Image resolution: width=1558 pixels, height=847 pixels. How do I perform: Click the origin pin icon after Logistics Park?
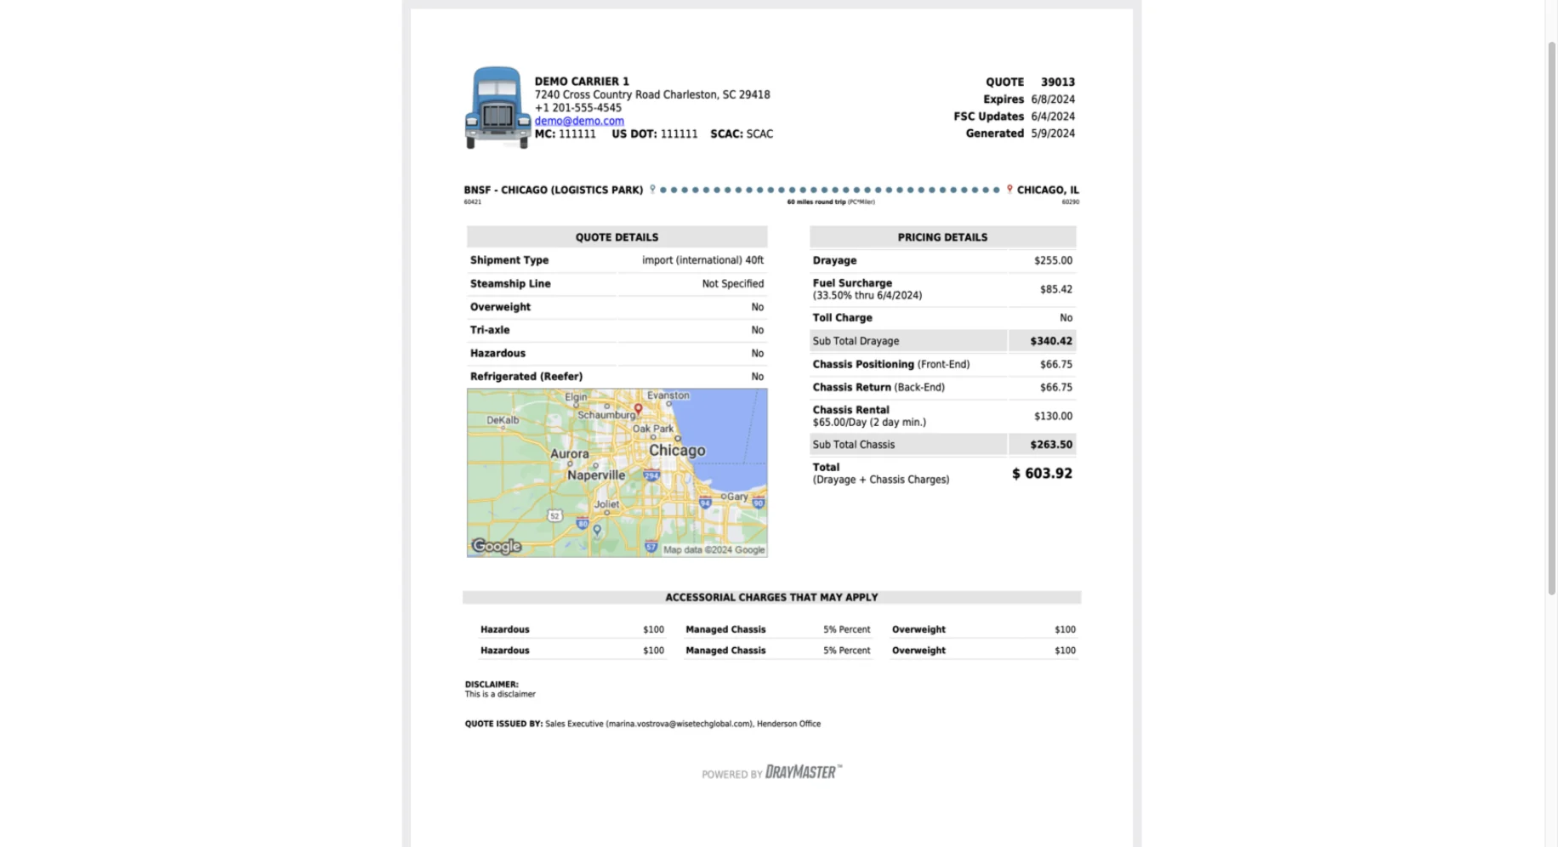coord(652,190)
